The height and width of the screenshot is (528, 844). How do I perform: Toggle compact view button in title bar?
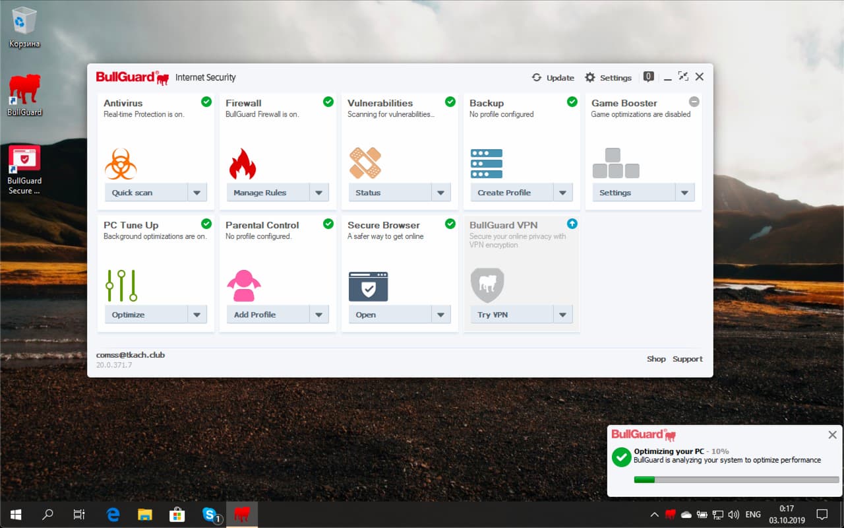pos(683,77)
